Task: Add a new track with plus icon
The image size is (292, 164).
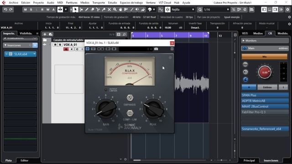Action: click(45, 34)
